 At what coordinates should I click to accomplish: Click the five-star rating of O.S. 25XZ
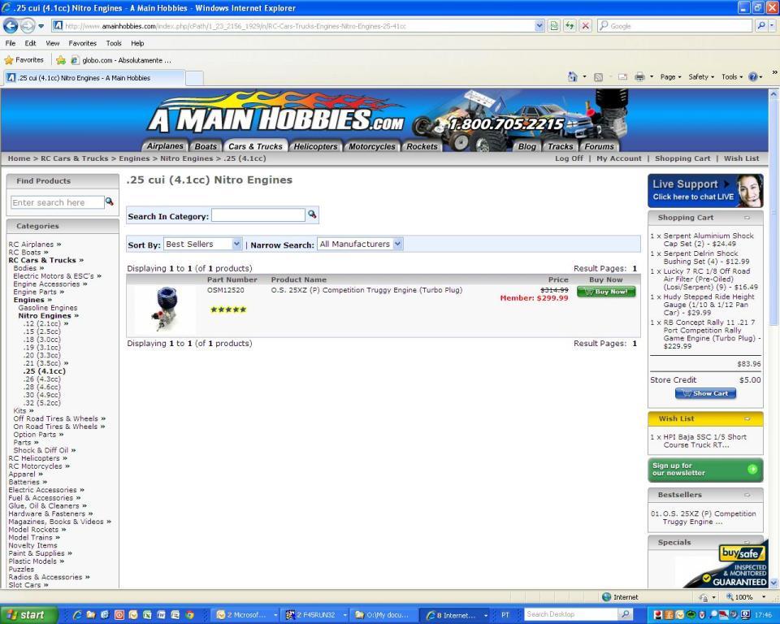(x=228, y=310)
